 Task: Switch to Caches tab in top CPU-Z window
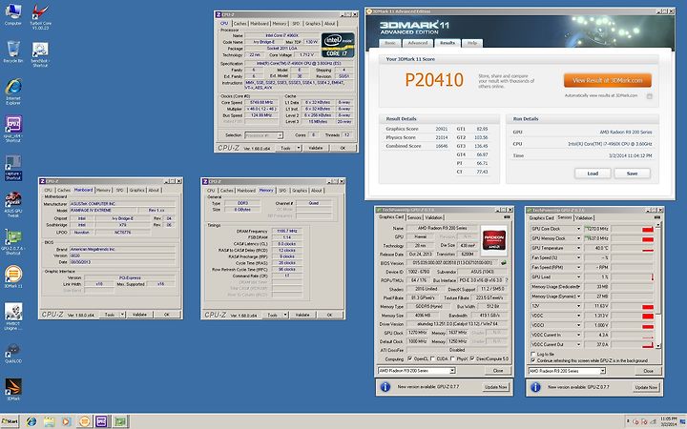[x=240, y=24]
